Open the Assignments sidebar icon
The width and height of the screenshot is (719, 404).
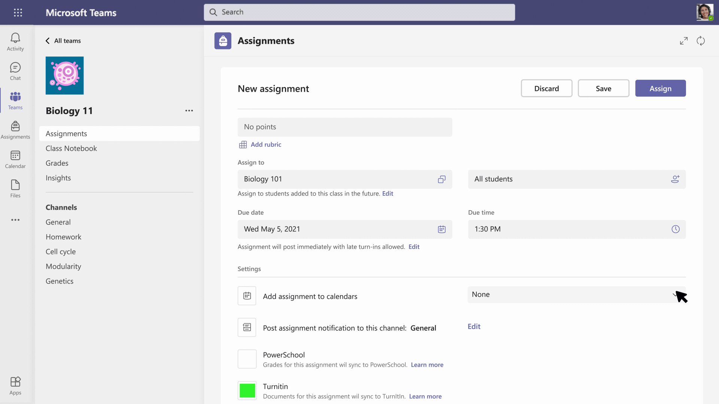click(x=15, y=130)
